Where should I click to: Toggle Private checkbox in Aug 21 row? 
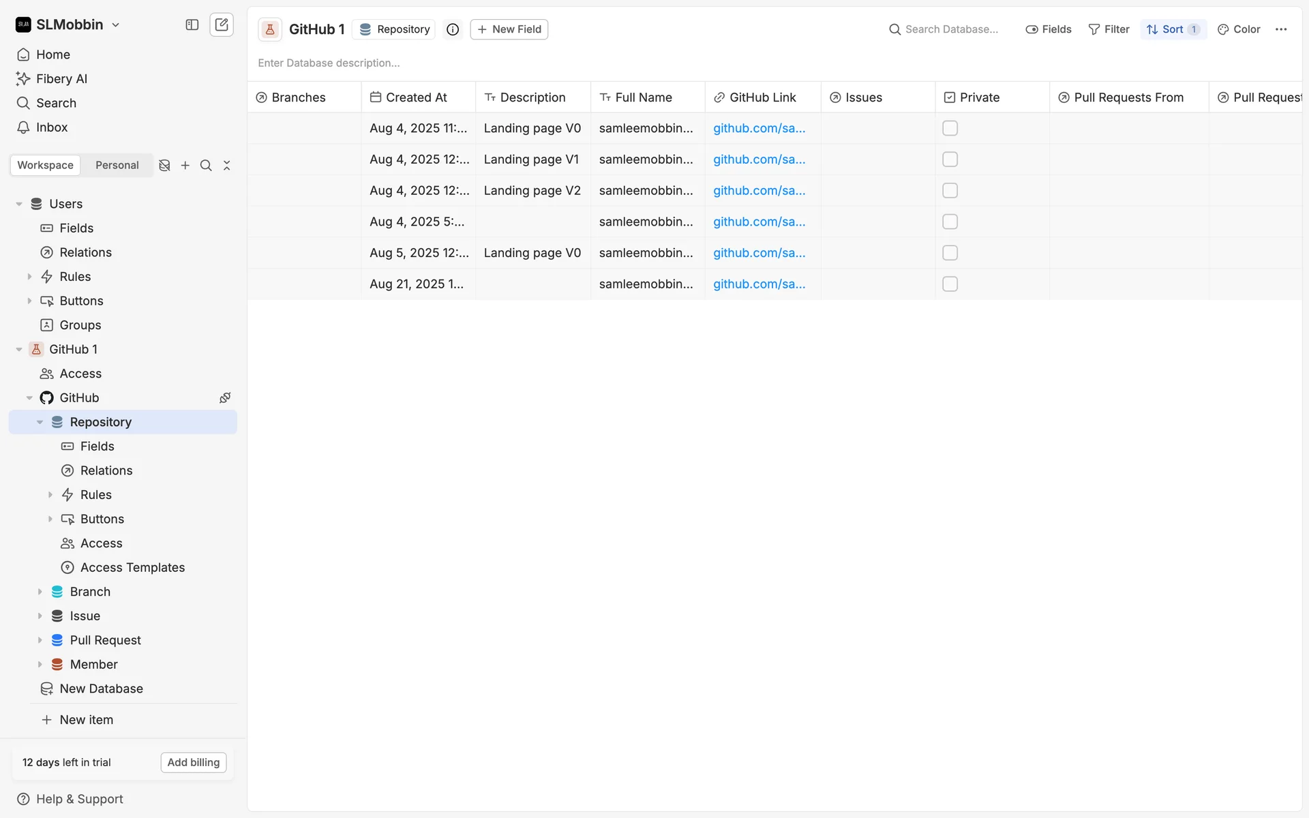tap(950, 284)
